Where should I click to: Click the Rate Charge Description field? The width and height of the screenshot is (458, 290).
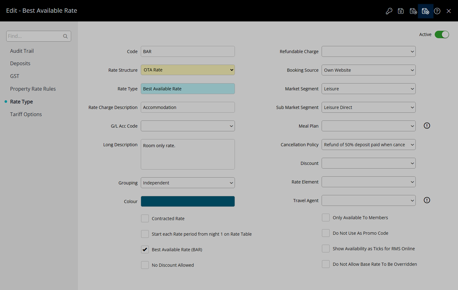[x=188, y=107]
